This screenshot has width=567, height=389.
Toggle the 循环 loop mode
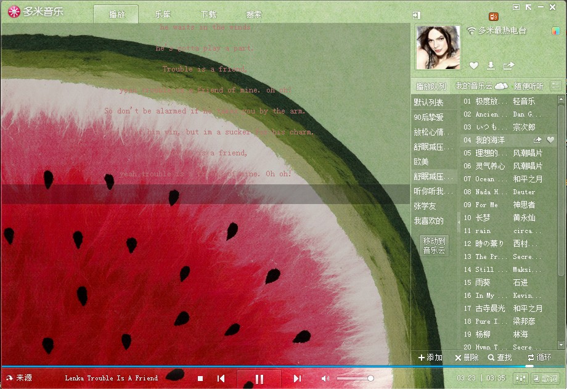pyautogui.click(x=539, y=358)
